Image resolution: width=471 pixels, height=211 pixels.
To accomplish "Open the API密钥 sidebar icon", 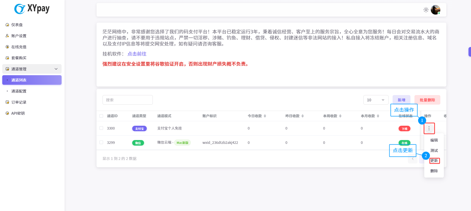I will coord(7,113).
